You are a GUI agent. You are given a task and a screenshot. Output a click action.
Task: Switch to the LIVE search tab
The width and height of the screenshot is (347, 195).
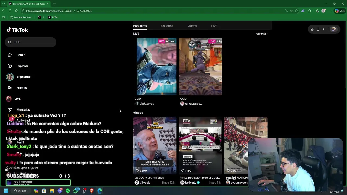(214, 26)
